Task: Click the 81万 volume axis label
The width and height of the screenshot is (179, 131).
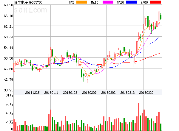Action: [x=9, y=95]
